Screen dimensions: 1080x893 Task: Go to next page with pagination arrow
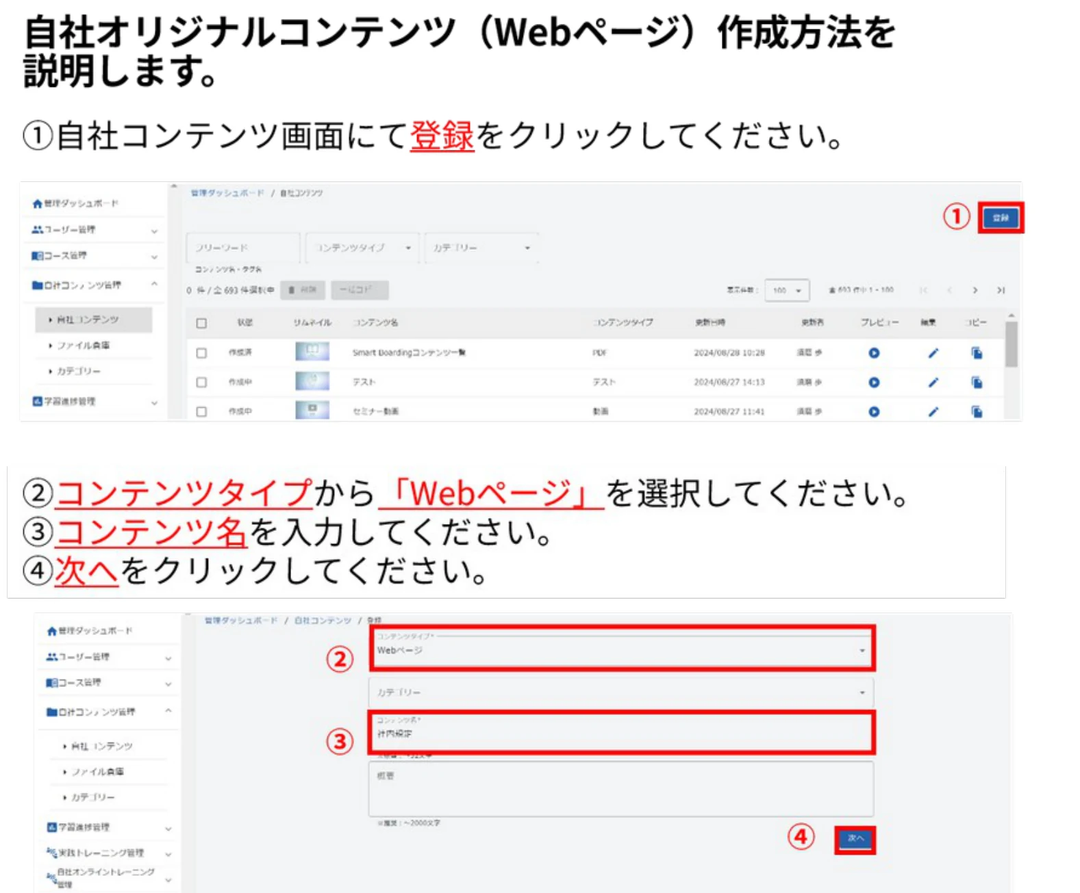[975, 290]
